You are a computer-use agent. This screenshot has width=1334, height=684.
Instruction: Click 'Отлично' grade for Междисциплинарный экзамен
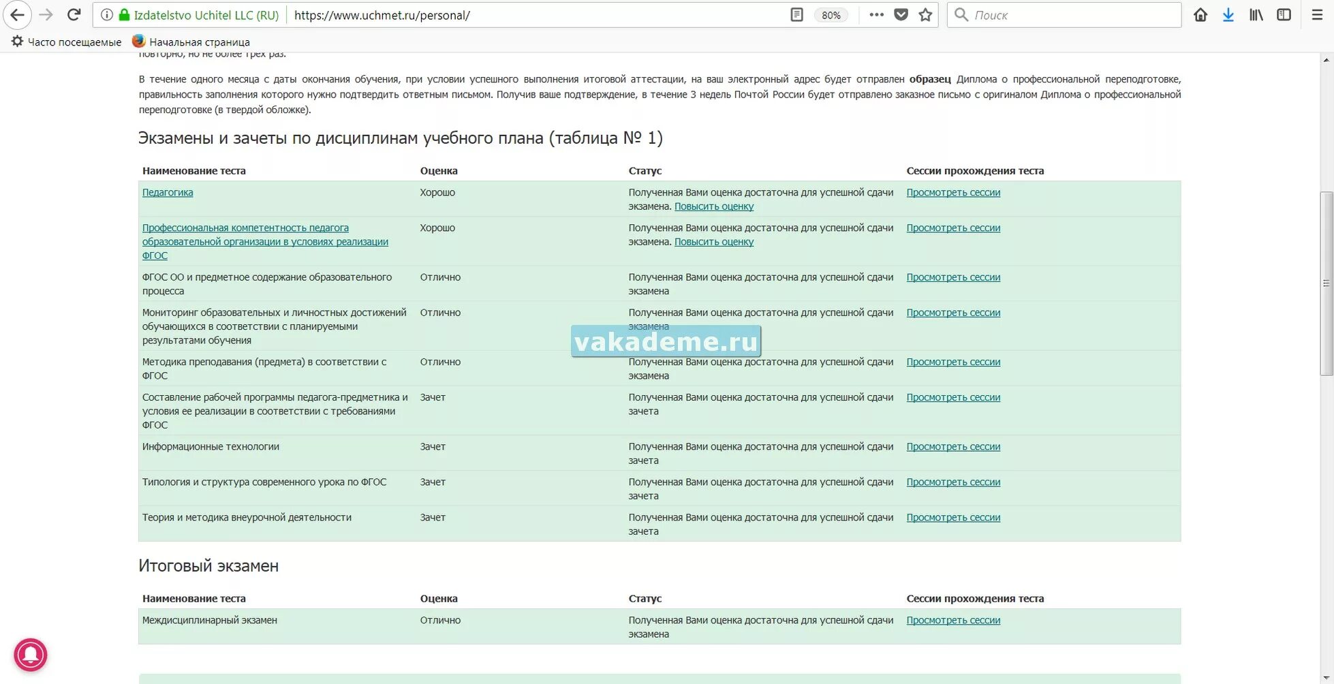tap(440, 621)
